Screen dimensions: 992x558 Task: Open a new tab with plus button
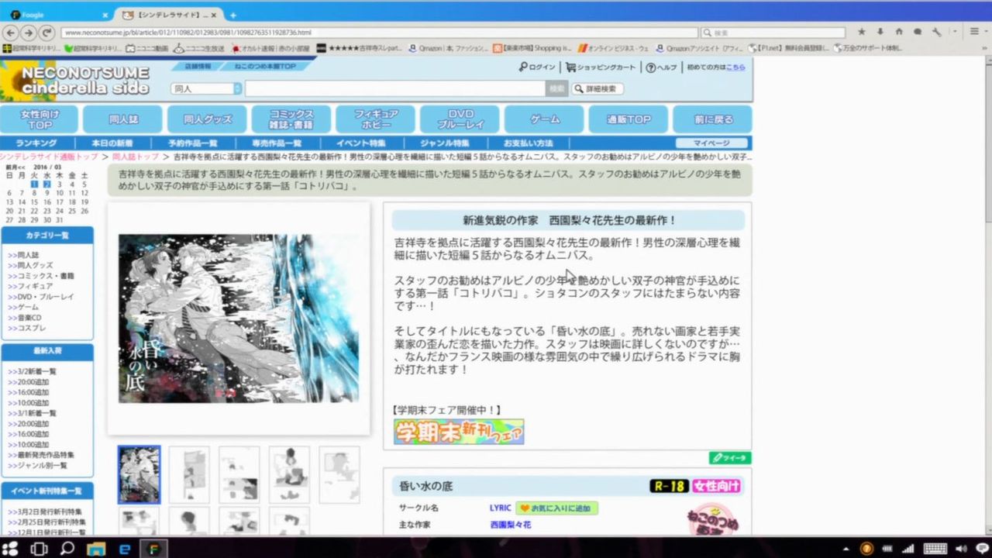pos(232,15)
